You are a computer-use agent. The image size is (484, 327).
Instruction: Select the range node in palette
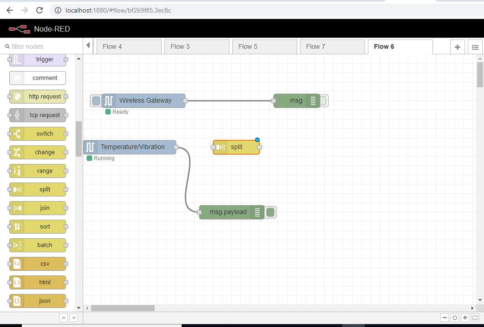coord(38,171)
